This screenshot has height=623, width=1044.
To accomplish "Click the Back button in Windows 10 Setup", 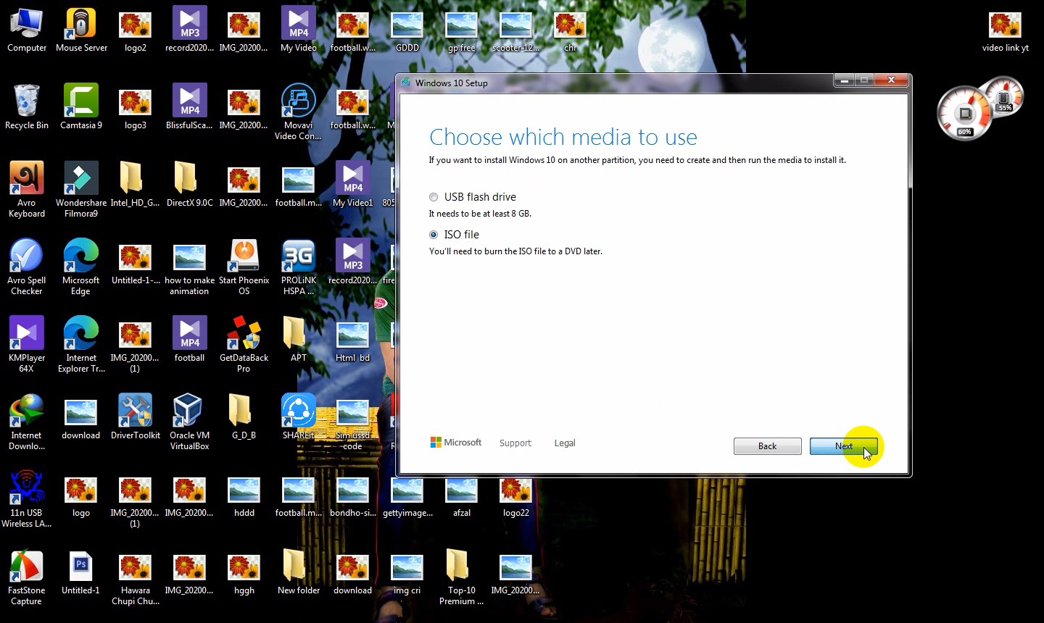I will [767, 446].
